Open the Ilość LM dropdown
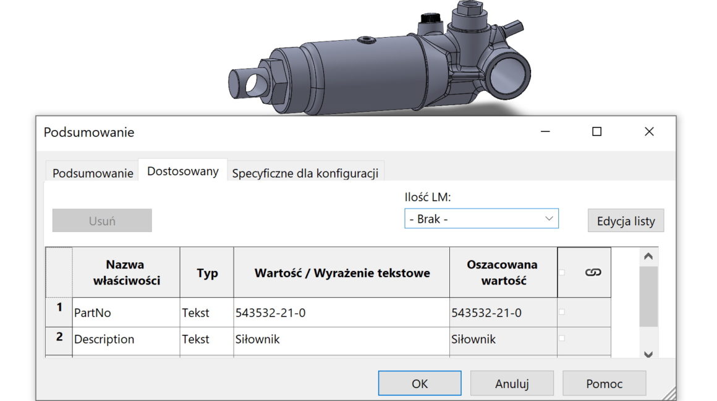Viewport: 717px width, 401px height. 481,219
